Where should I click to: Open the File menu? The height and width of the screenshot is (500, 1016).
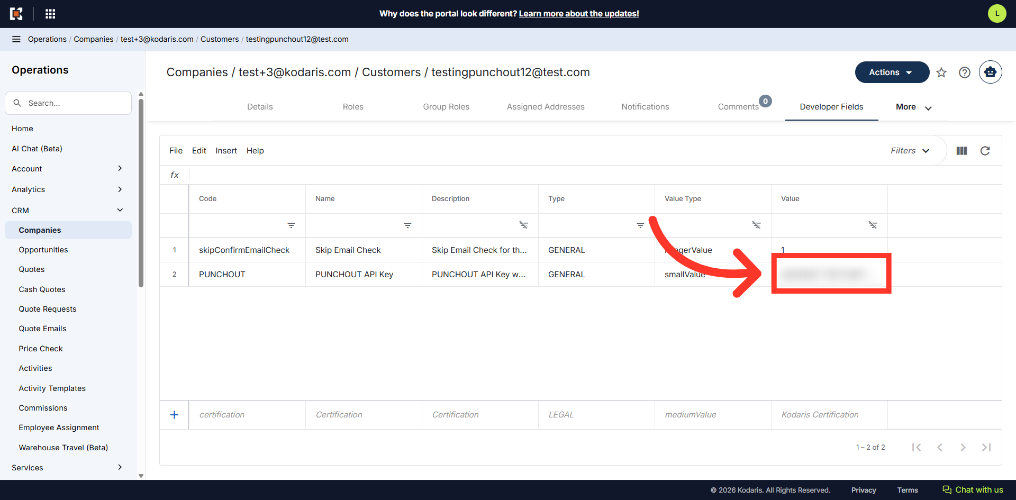coord(176,151)
